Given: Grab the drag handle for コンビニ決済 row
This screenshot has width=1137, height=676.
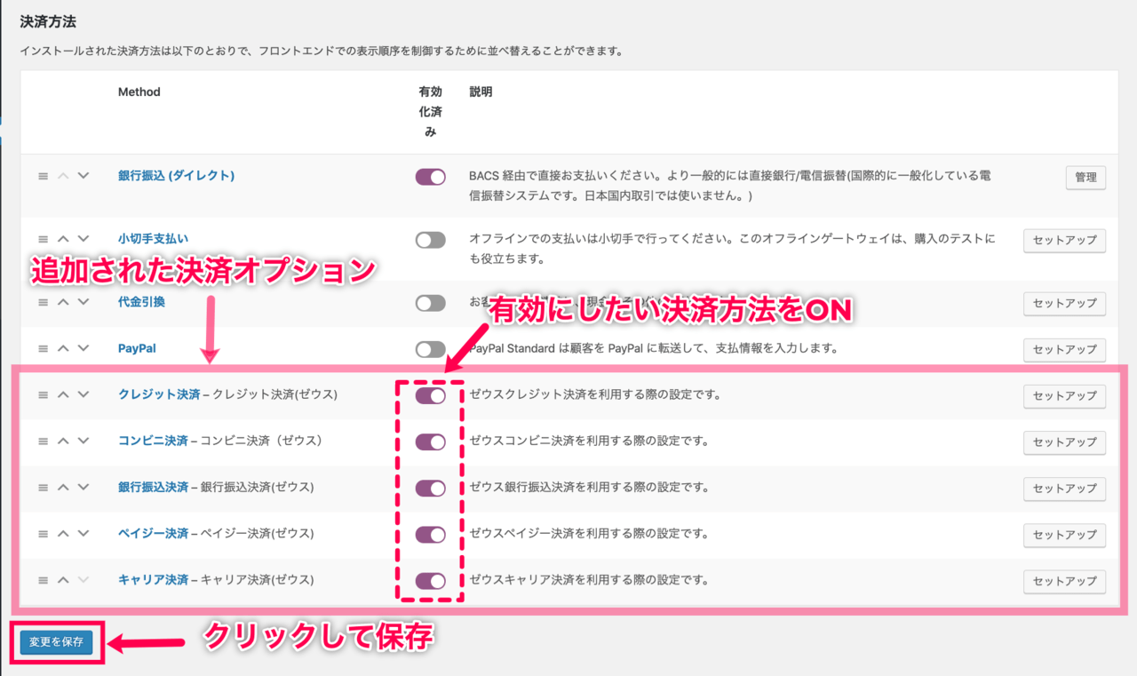Looking at the screenshot, I should pos(43,441).
